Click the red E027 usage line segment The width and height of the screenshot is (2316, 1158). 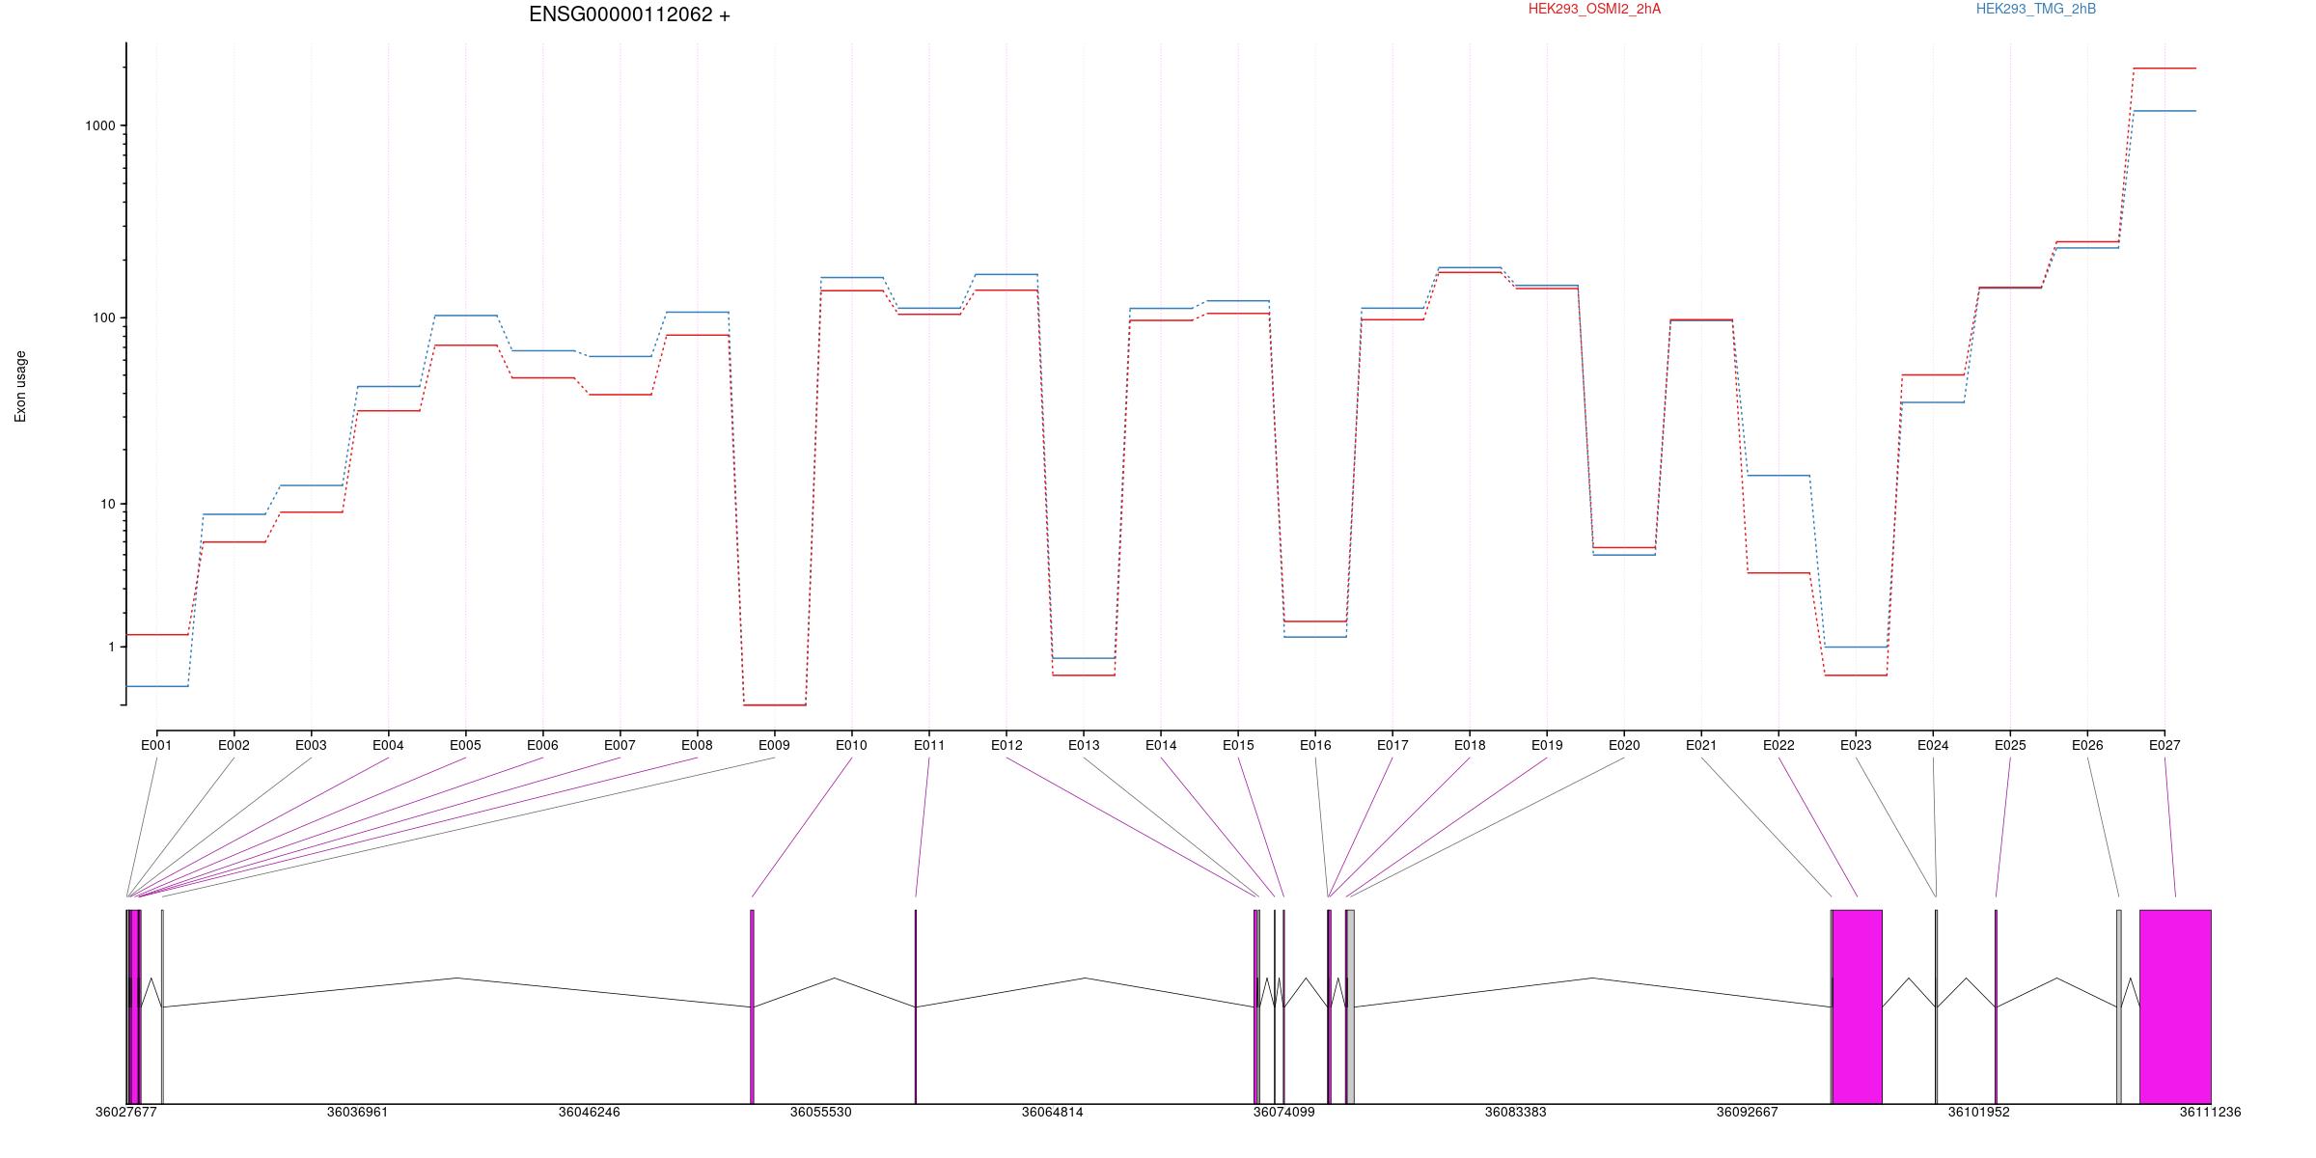(x=2164, y=69)
